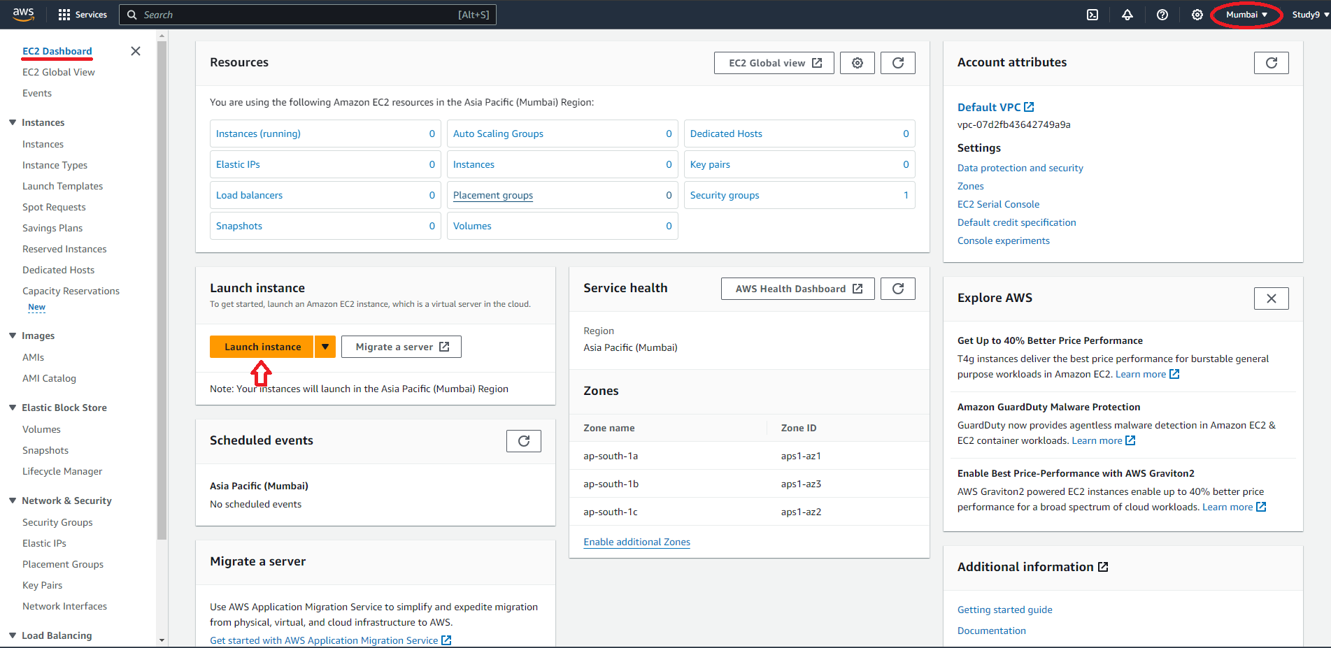
Task: Close the EC2 navigation sidebar
Action: click(136, 51)
